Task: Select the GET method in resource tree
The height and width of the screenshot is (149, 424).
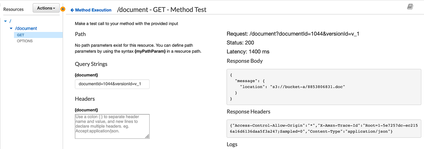Action: (x=21, y=35)
